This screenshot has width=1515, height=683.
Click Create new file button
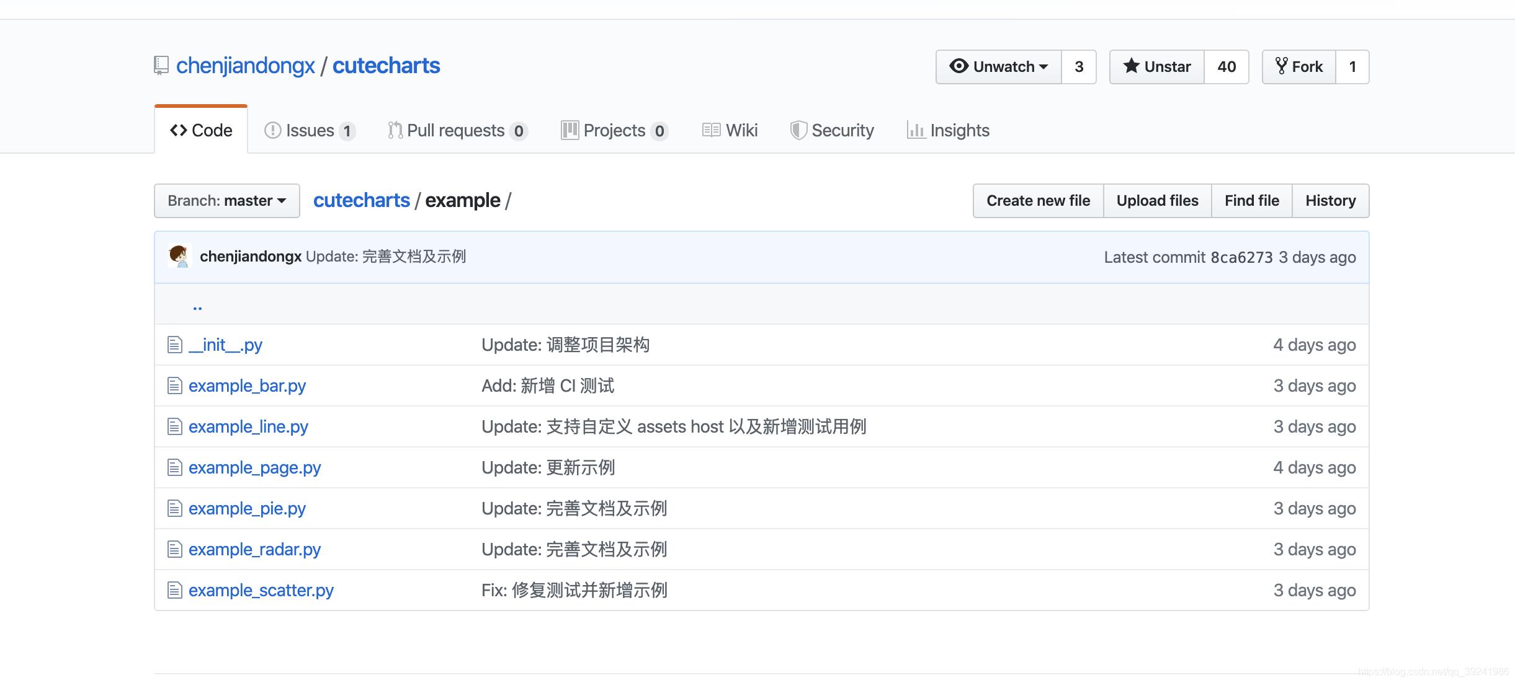[x=1039, y=201]
